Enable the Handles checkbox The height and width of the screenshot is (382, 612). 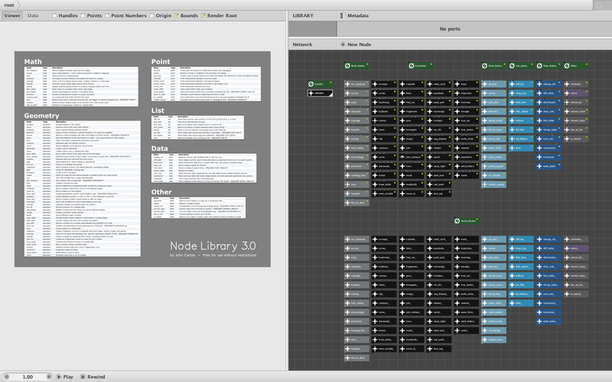pyautogui.click(x=54, y=16)
